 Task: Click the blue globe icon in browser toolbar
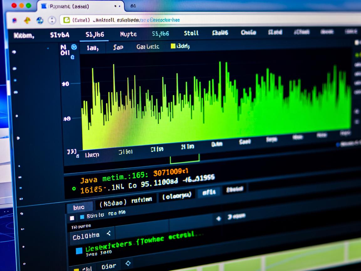click(x=40, y=20)
